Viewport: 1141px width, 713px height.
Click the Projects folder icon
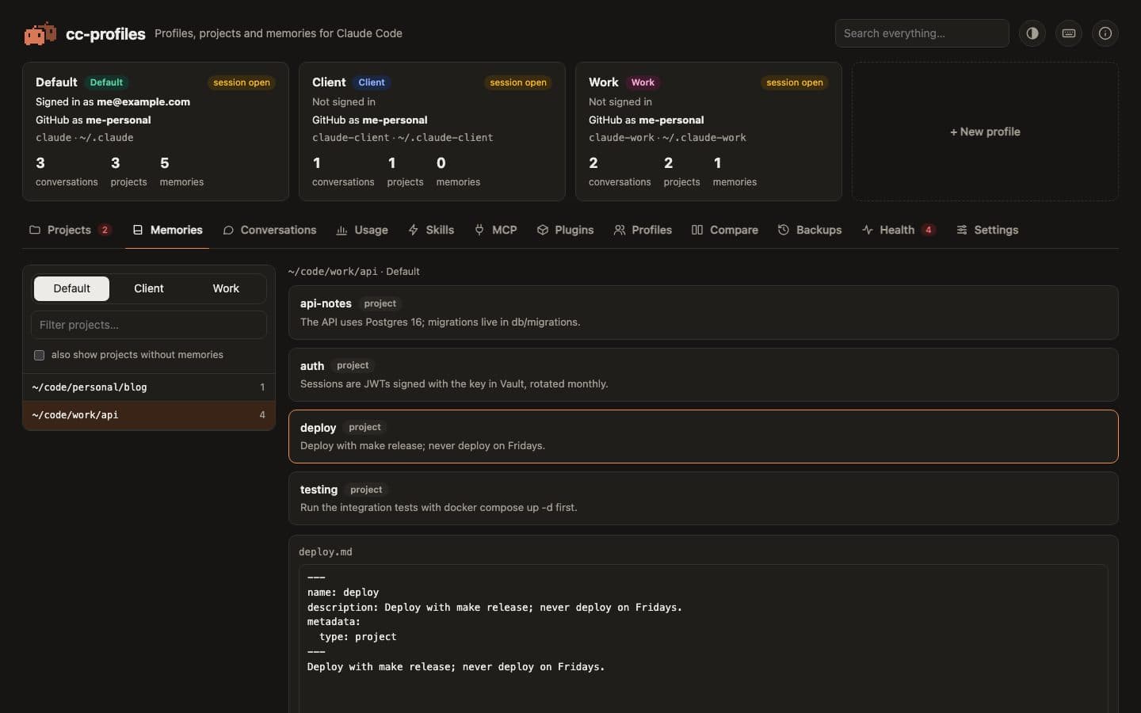(35, 230)
